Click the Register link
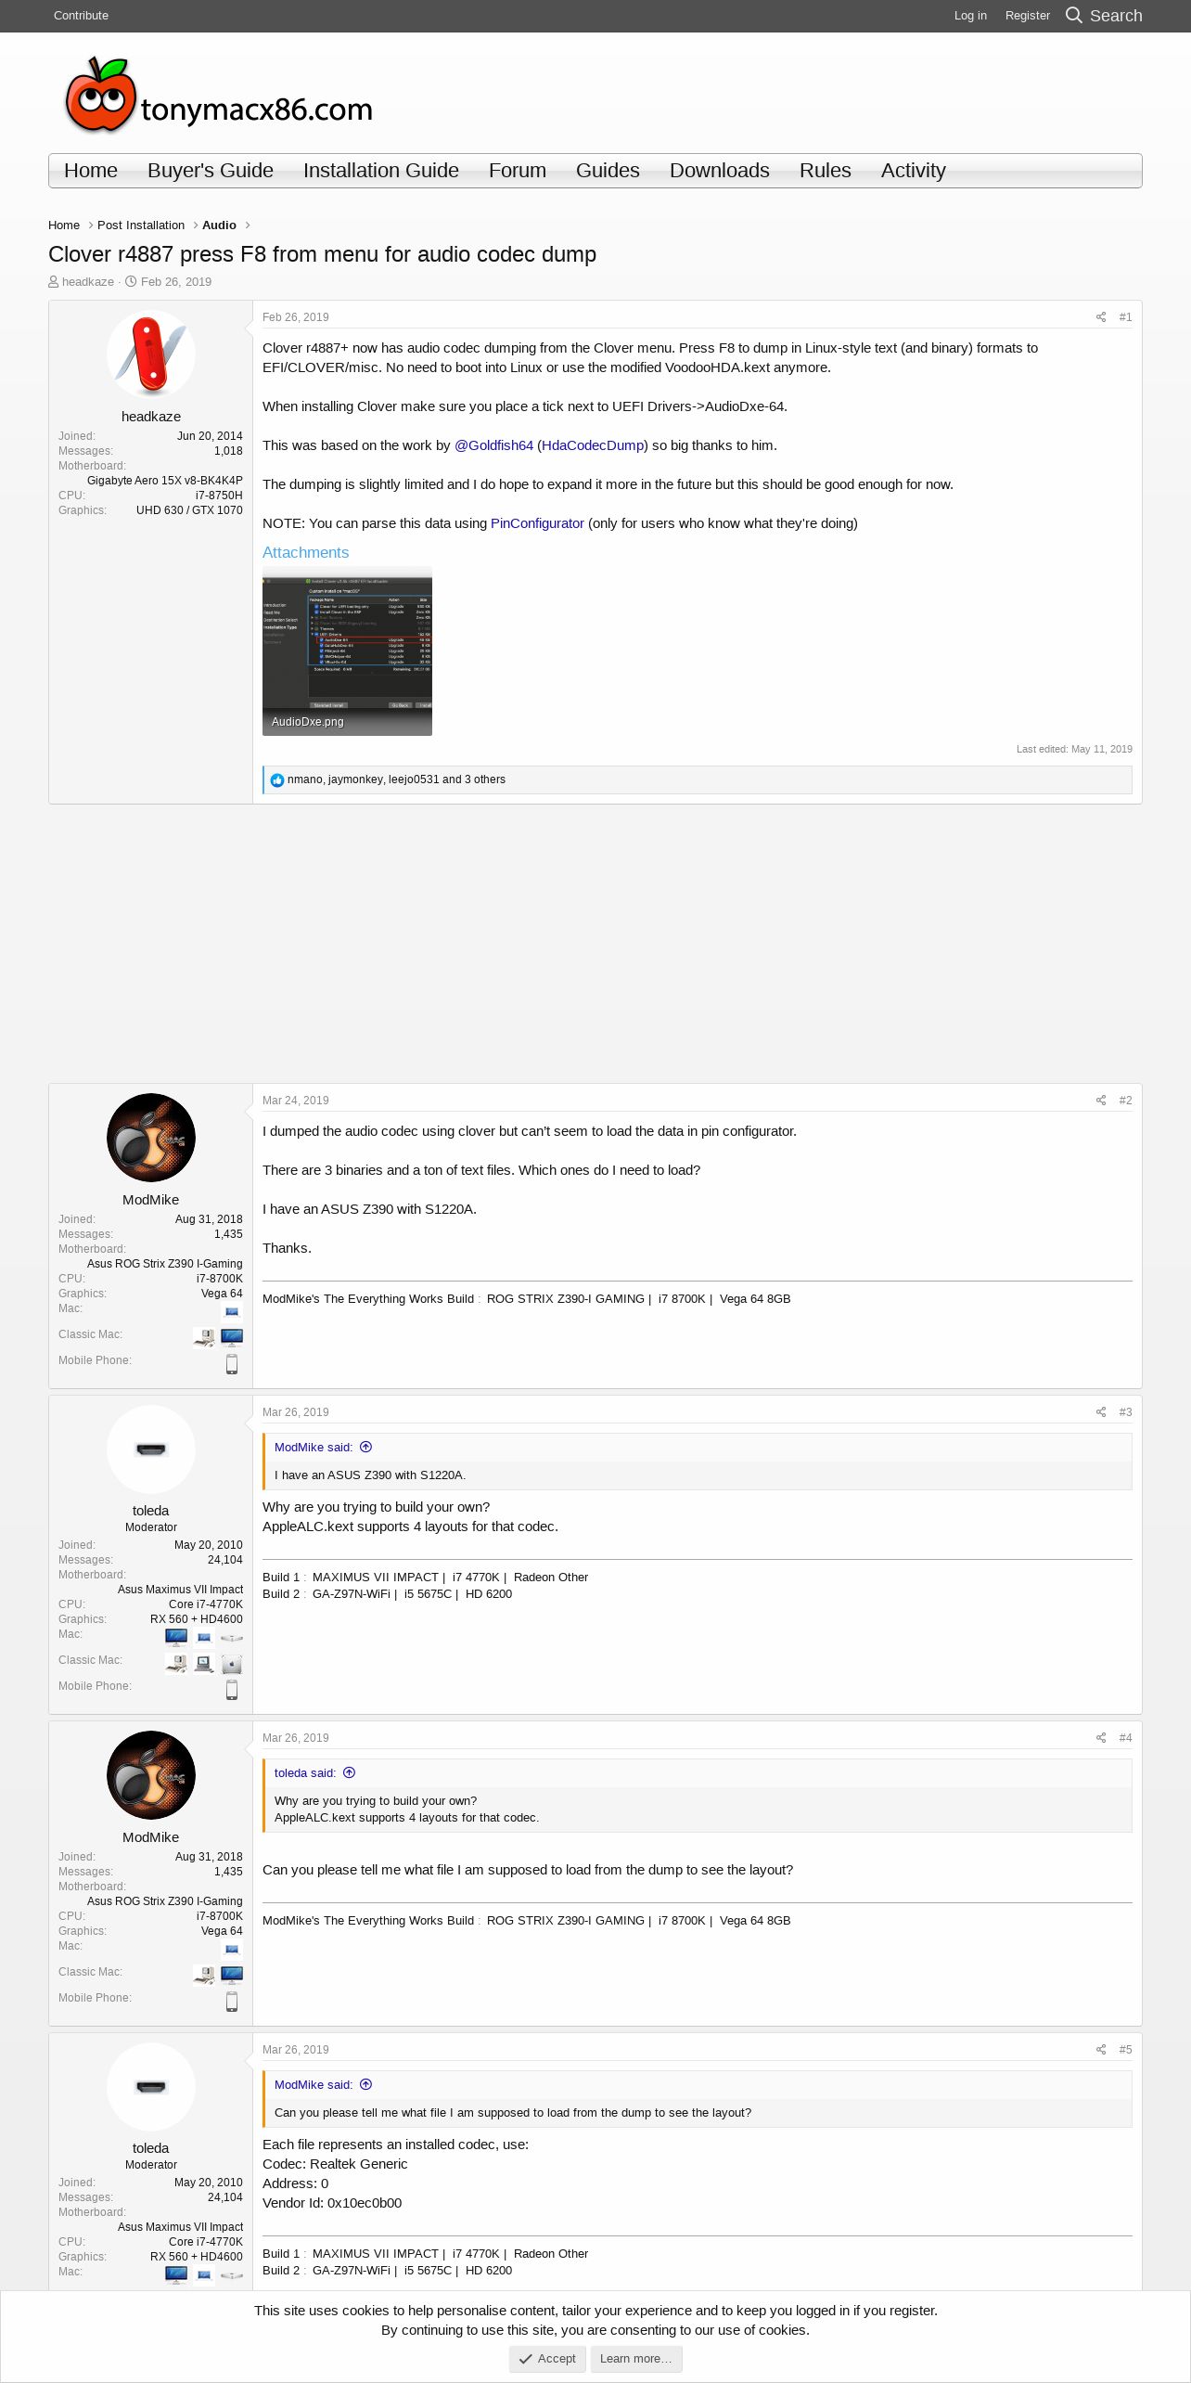The image size is (1191, 2383). [1028, 16]
